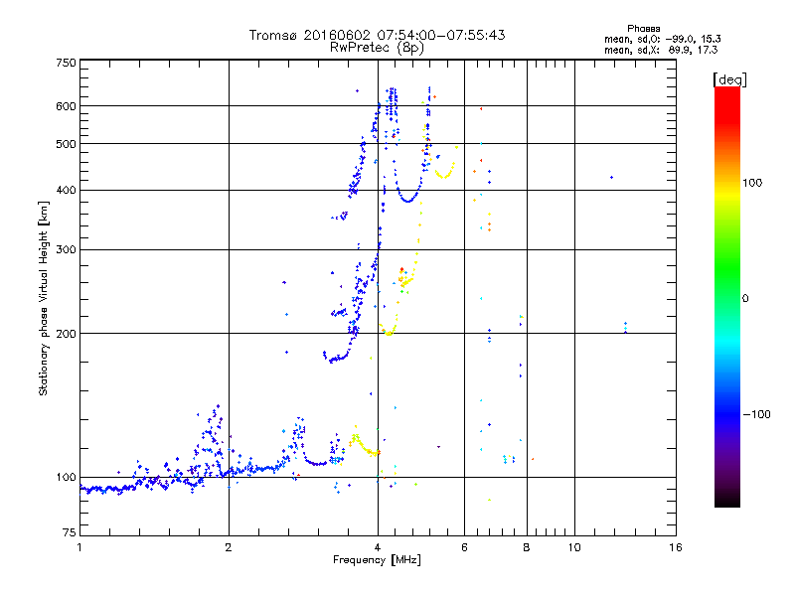This screenshot has height=596, width=795.
Task: Click the '600' y-axis tick label
Action: 66,106
